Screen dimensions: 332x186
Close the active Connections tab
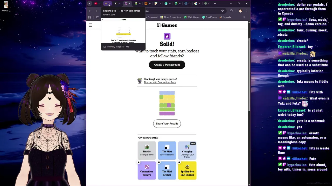(x=129, y=4)
